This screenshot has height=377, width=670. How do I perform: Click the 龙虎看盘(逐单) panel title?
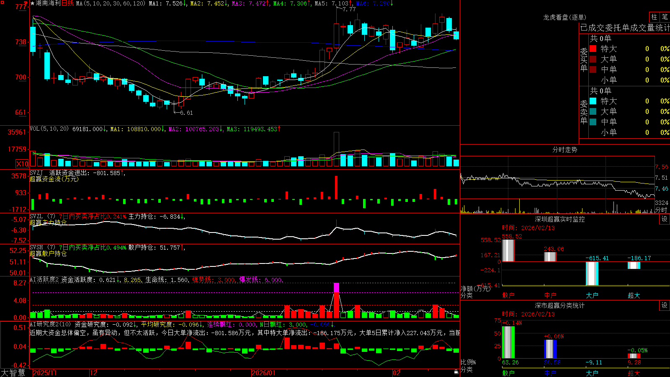565,17
